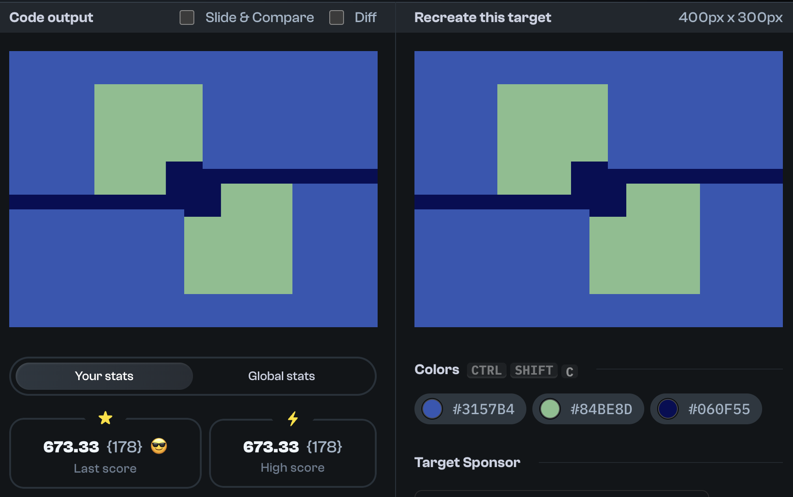This screenshot has height=497, width=793.
Task: Click the Diff label text
Action: click(366, 17)
